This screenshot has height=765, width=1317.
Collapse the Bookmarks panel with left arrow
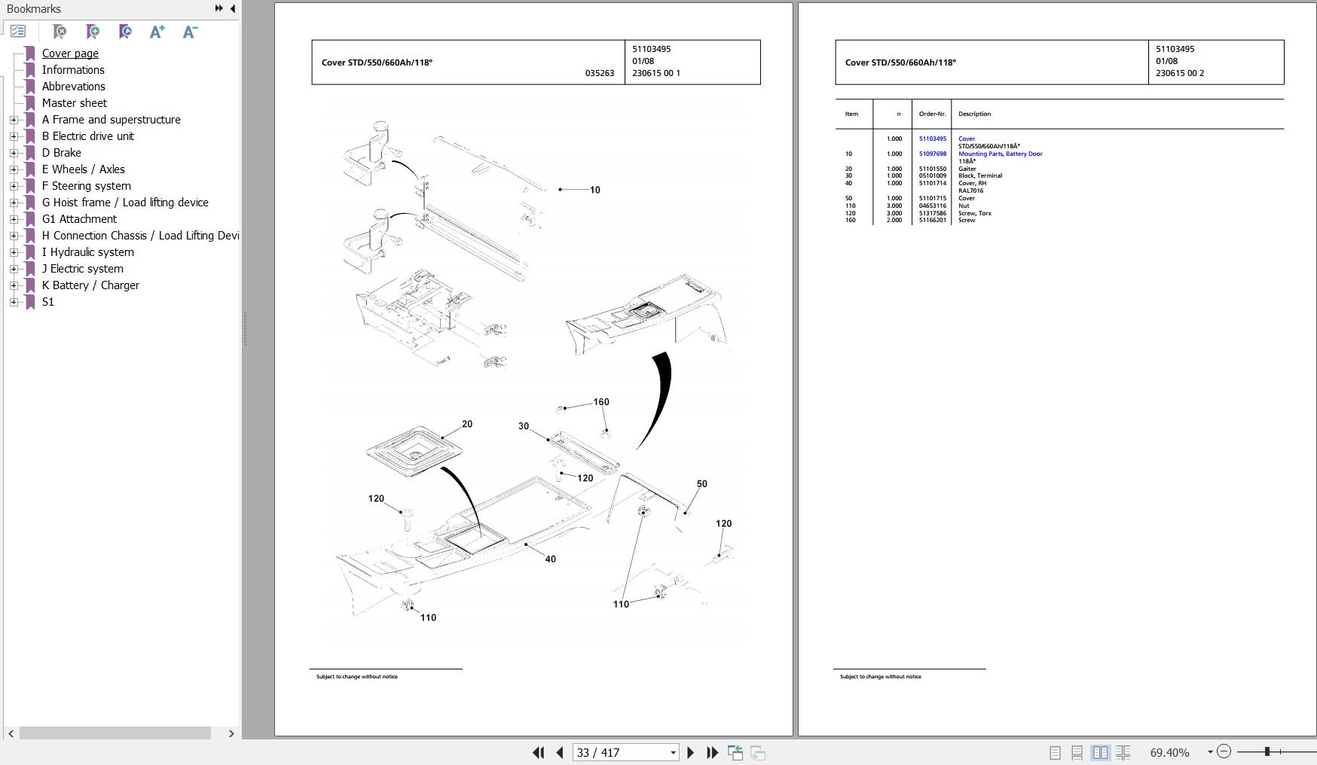tap(232, 8)
